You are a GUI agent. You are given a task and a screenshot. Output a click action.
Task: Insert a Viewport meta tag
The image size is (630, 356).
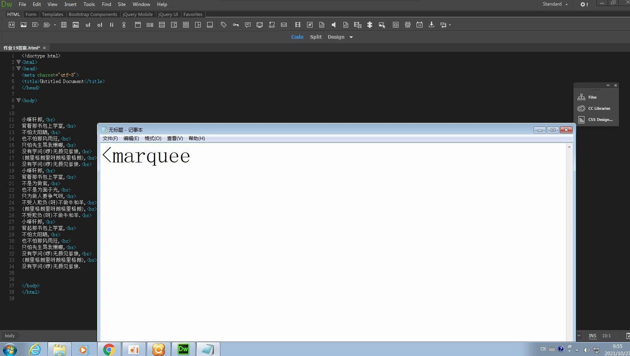(260, 25)
